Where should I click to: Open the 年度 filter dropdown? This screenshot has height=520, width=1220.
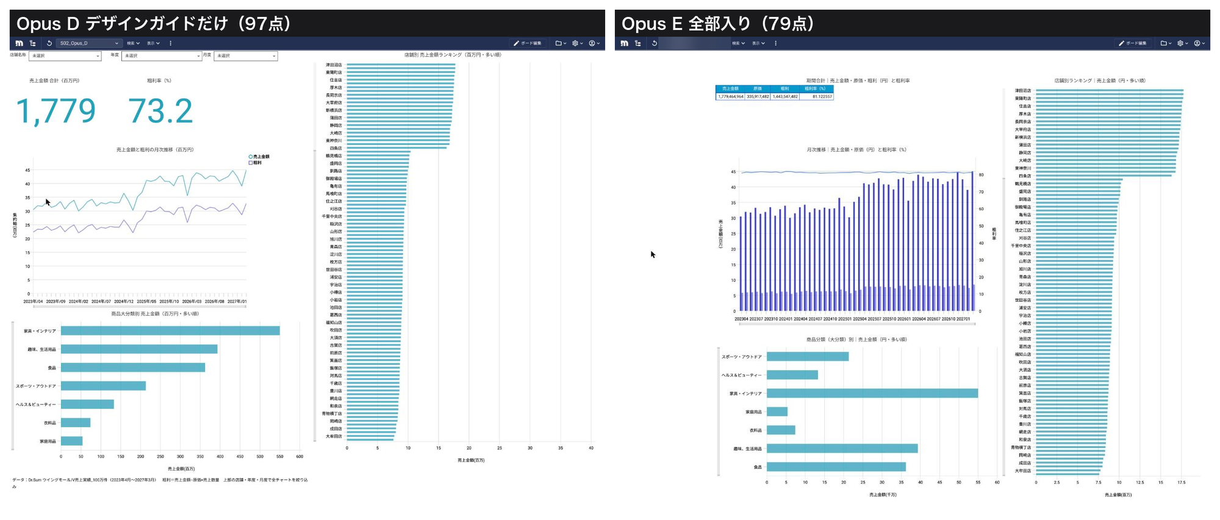(162, 56)
